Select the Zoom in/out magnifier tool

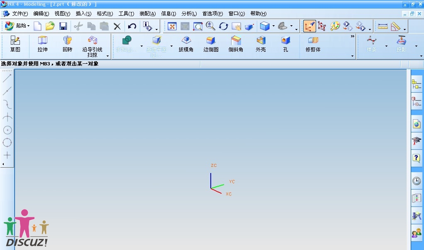click(x=210, y=26)
